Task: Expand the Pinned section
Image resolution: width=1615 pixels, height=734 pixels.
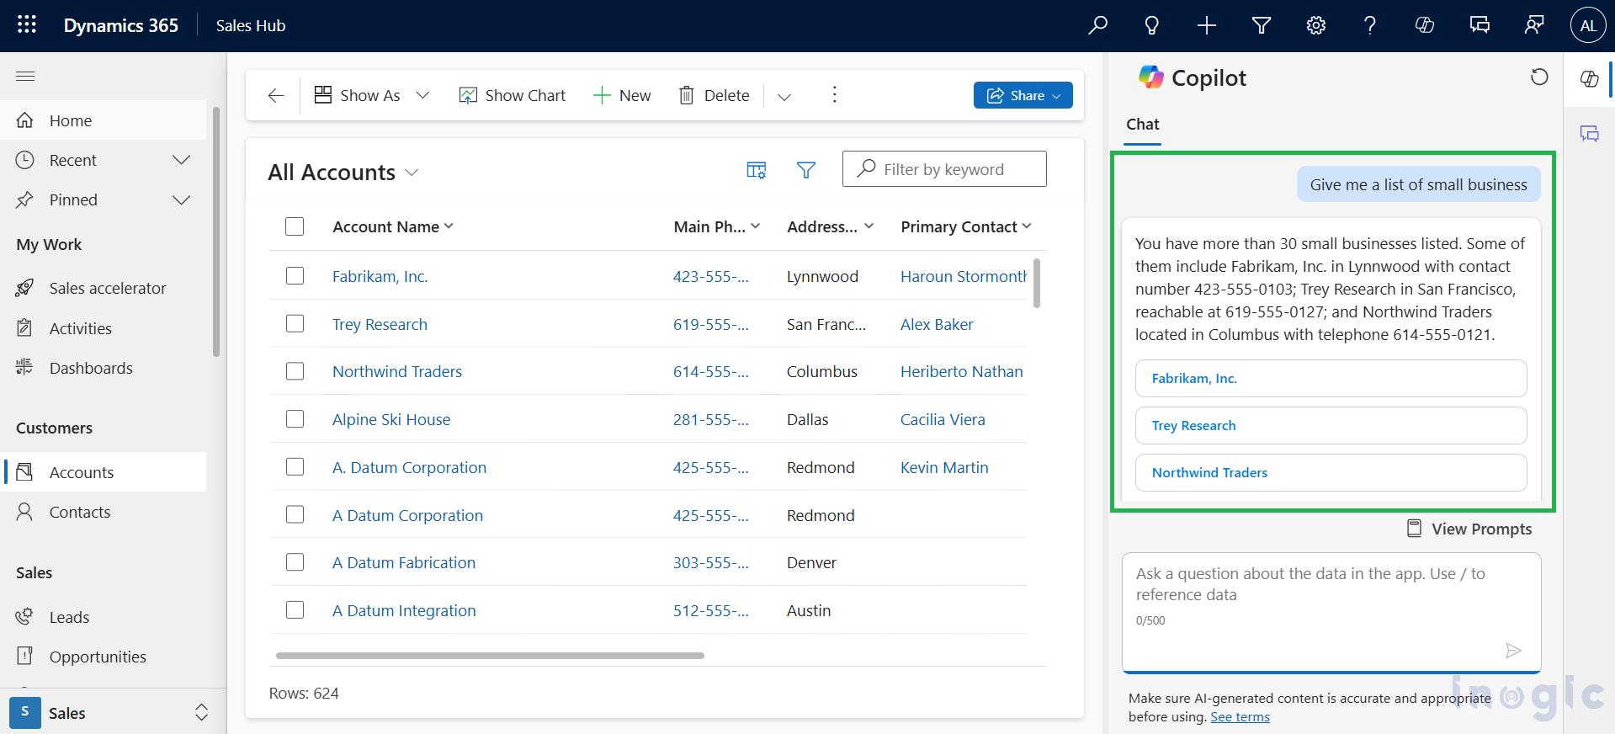Action: (181, 199)
